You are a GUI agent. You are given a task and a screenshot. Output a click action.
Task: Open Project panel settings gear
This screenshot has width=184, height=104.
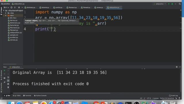click(x=19, y=8)
